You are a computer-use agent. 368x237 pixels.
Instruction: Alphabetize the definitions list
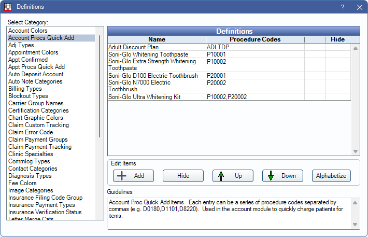pyautogui.click(x=331, y=176)
